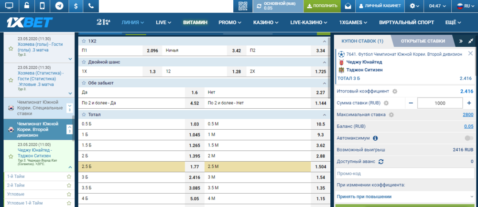Open ЛИЧНЫЙ КАБИНЕТ account button
Image resolution: width=478 pixels, height=207 pixels.
click(x=380, y=6)
